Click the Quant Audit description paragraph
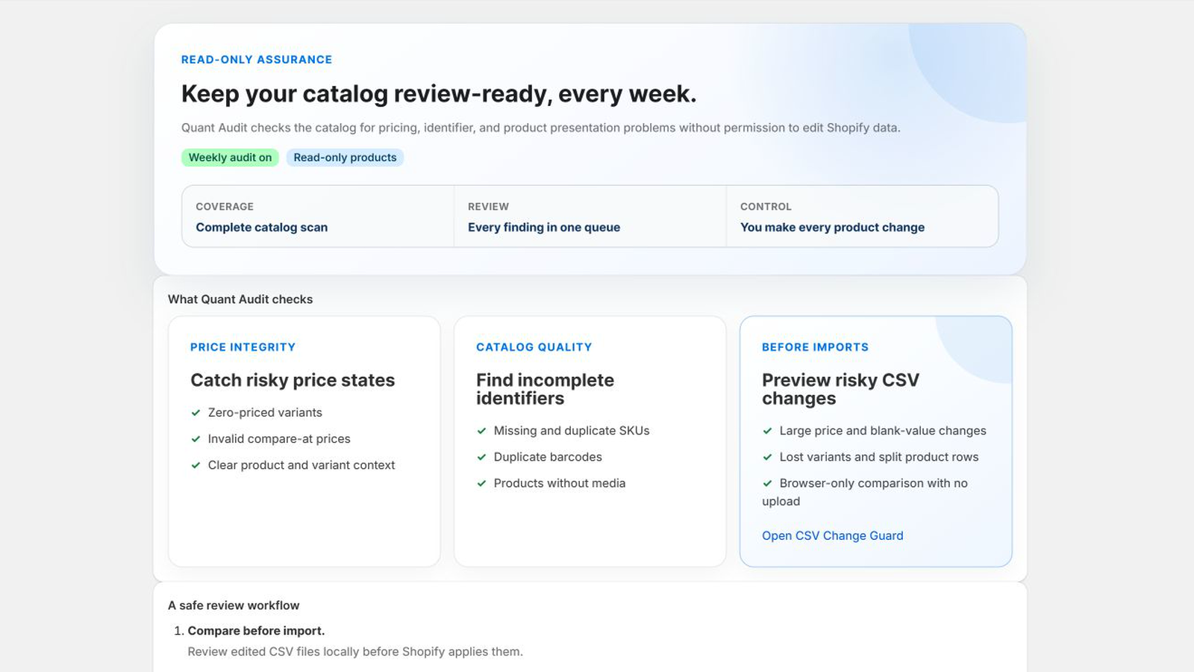 tap(541, 128)
